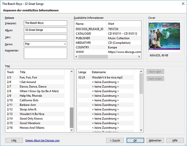Go back with the Zurück button
Screen dimensions: 187x146
click(x=115, y=140)
